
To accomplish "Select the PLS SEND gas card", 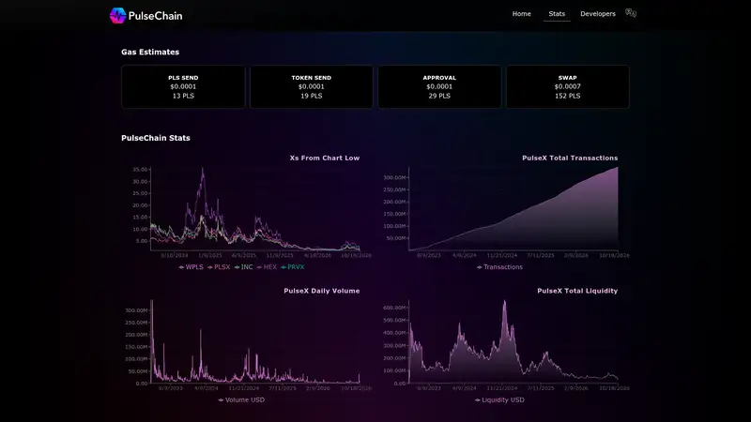I will pos(183,86).
